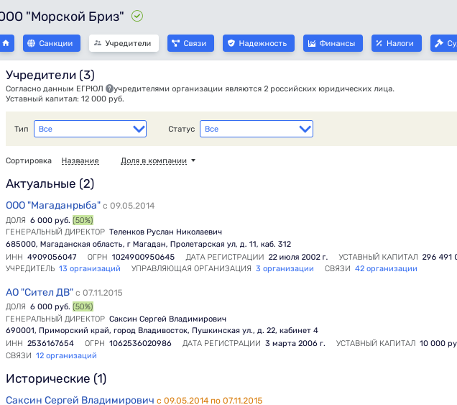Image resolution: width=457 pixels, height=405 pixels.
Task: Click the Магаданрыба 50% share badge
Action: tap(83, 220)
